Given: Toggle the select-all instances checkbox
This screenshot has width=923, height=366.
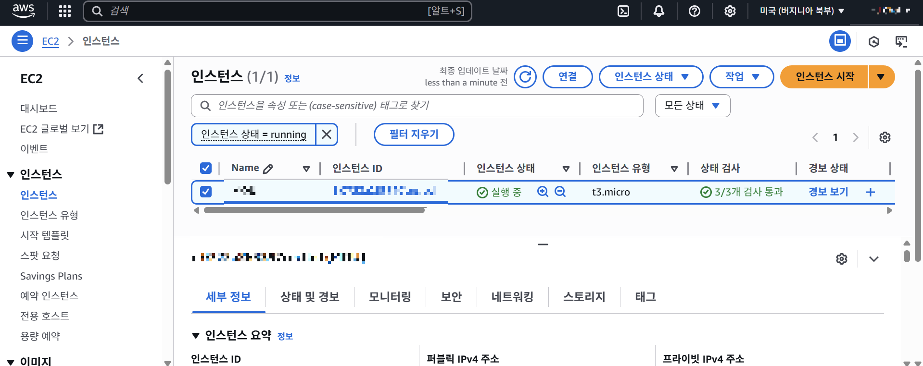Looking at the screenshot, I should coord(206,168).
